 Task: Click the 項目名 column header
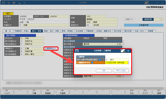[92, 38]
